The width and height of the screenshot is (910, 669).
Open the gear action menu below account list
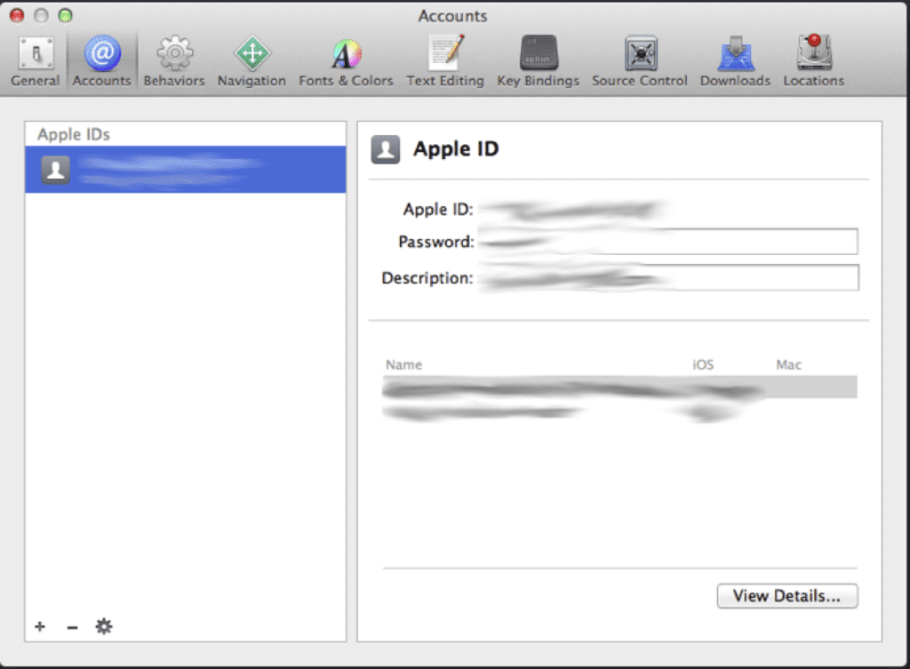[x=104, y=627]
